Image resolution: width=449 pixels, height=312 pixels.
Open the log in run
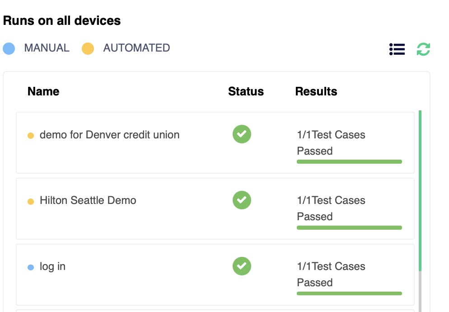(x=52, y=266)
